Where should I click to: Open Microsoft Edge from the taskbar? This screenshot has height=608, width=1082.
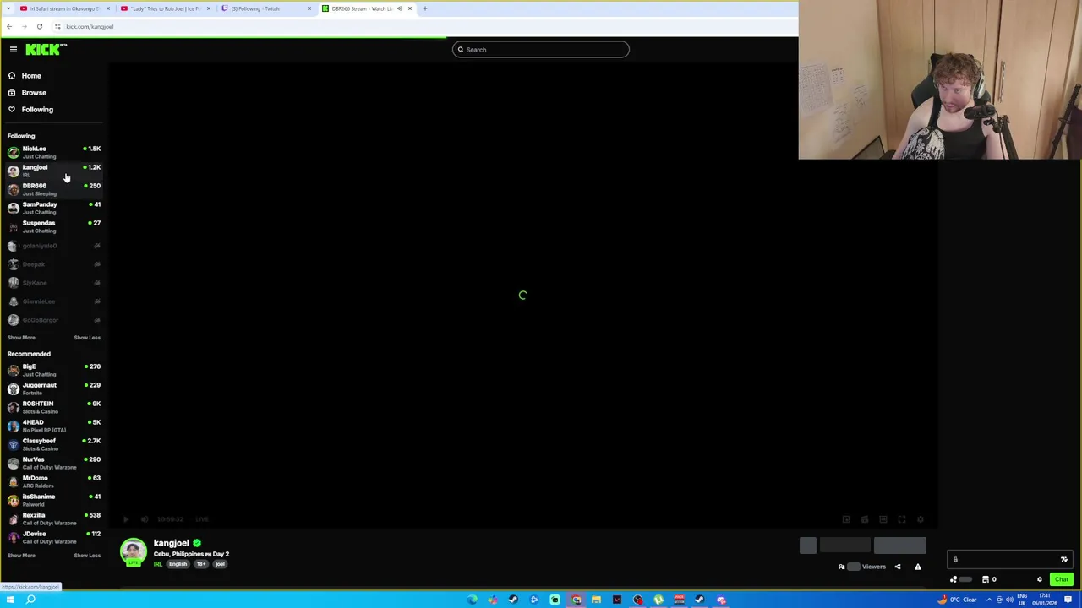point(472,600)
